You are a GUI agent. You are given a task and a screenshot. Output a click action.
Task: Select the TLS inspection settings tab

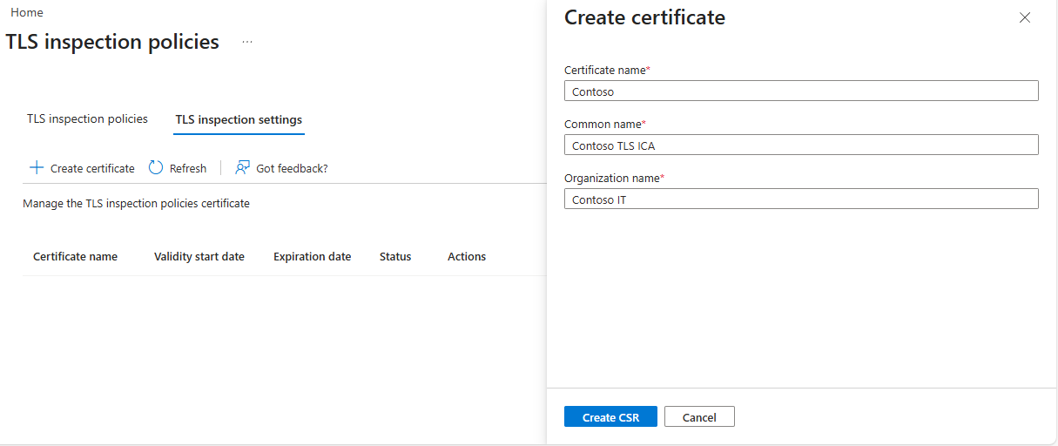pyautogui.click(x=239, y=119)
